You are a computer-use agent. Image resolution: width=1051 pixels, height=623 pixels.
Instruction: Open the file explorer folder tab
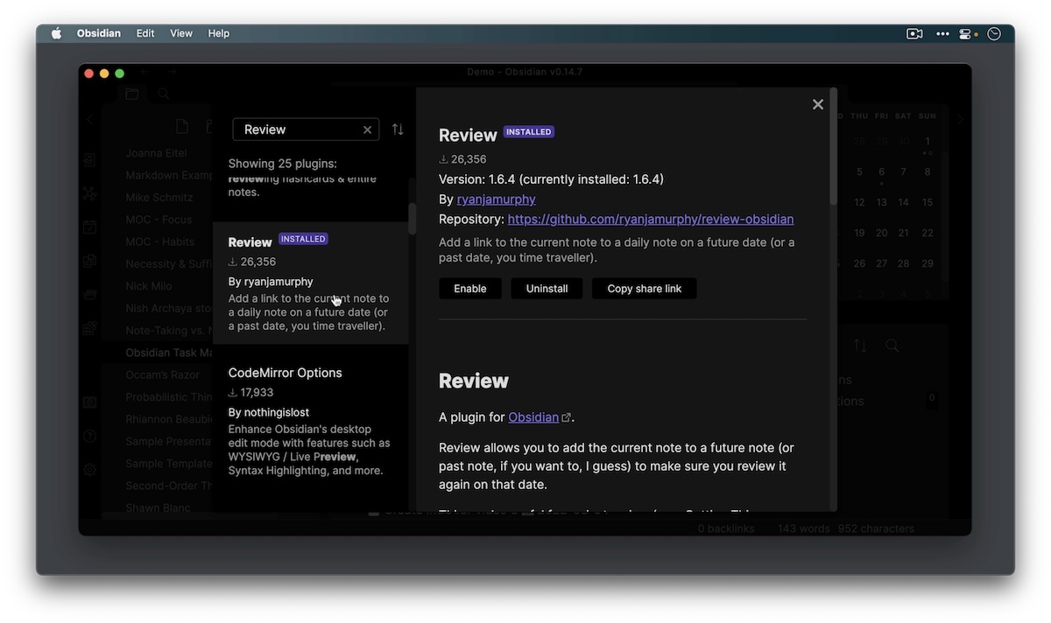coord(132,94)
